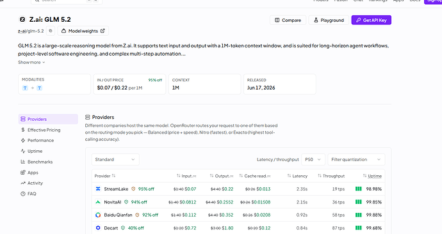Click the Z.ai logo beside the GLM 5.2 title
This screenshot has height=234, width=442.
pyautogui.click(x=22, y=20)
